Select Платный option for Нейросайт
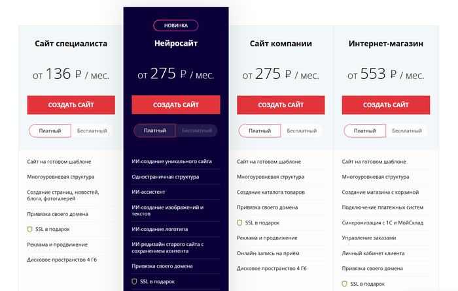The height and width of the screenshot is (291, 458). coord(155,130)
